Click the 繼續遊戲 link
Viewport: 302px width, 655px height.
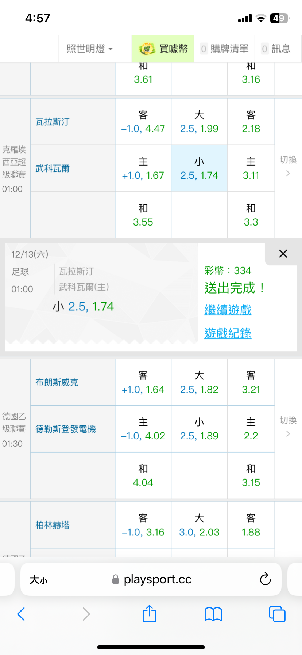point(228,310)
